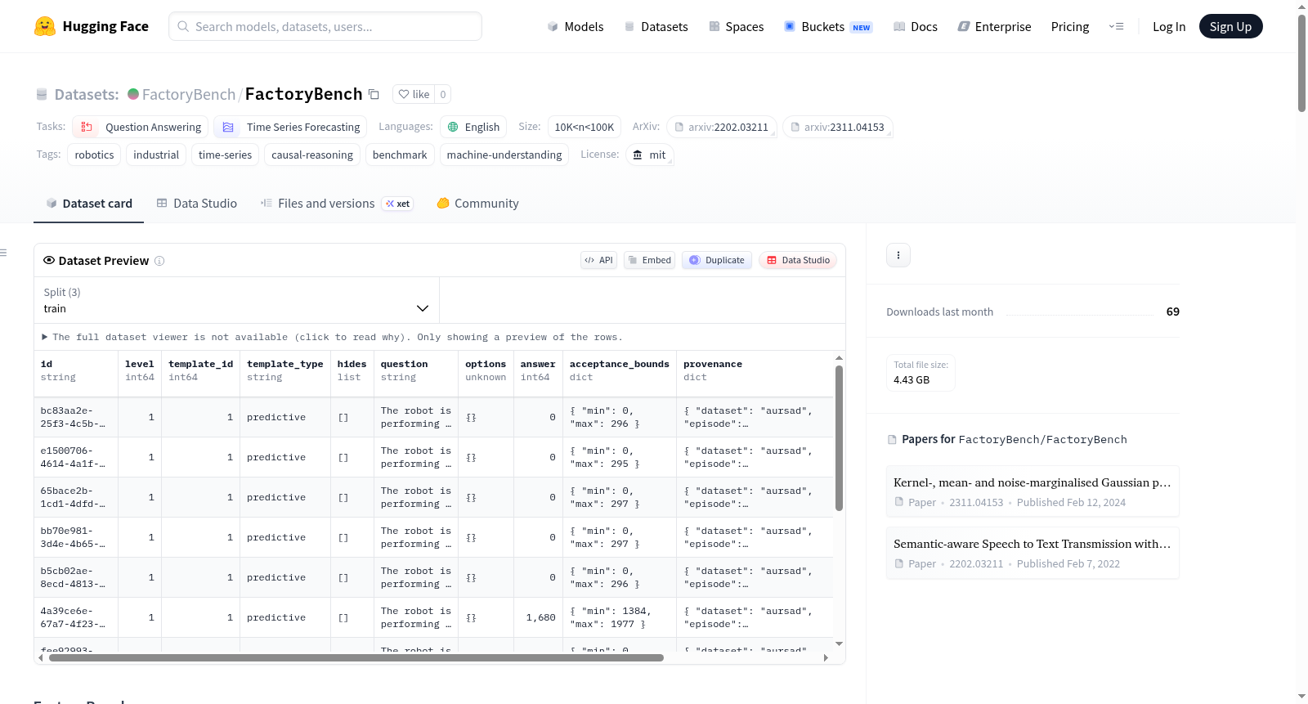Select the Time Series Forecasting task tag
The image size is (1308, 704).
(291, 127)
